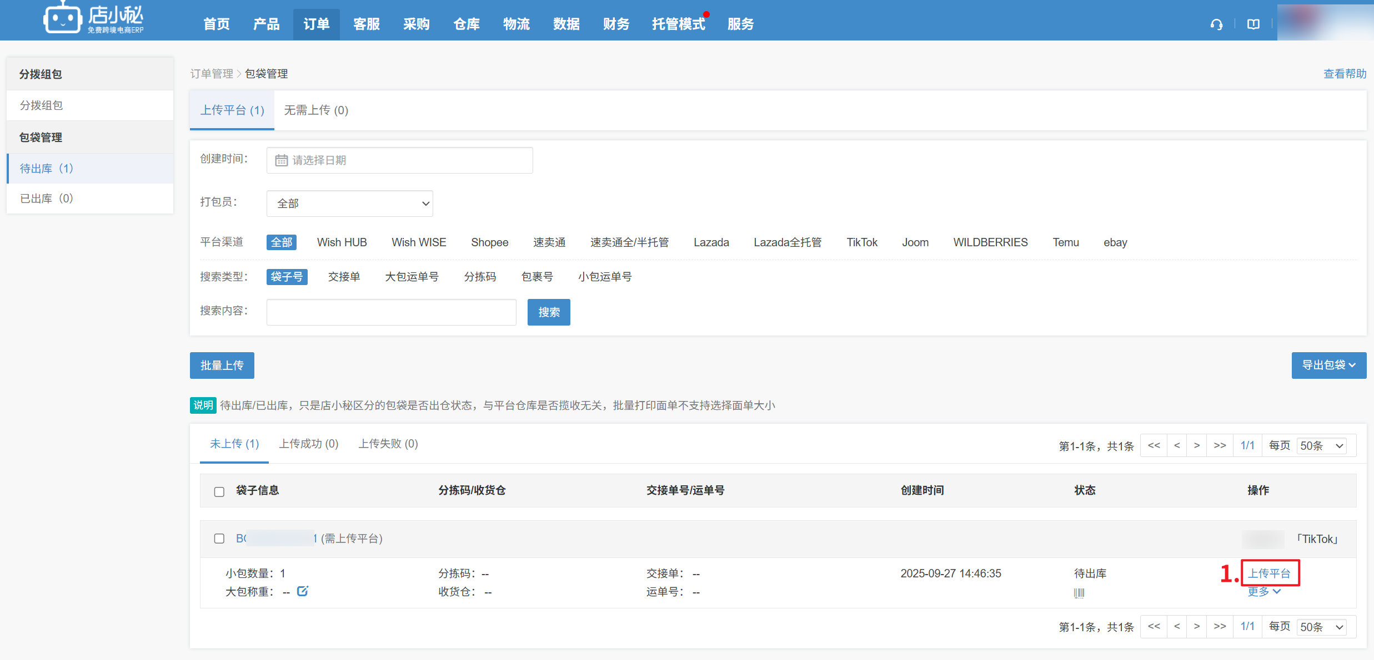The image size is (1374, 660).
Task: Click the 搜索内容 text input field
Action: click(x=391, y=312)
